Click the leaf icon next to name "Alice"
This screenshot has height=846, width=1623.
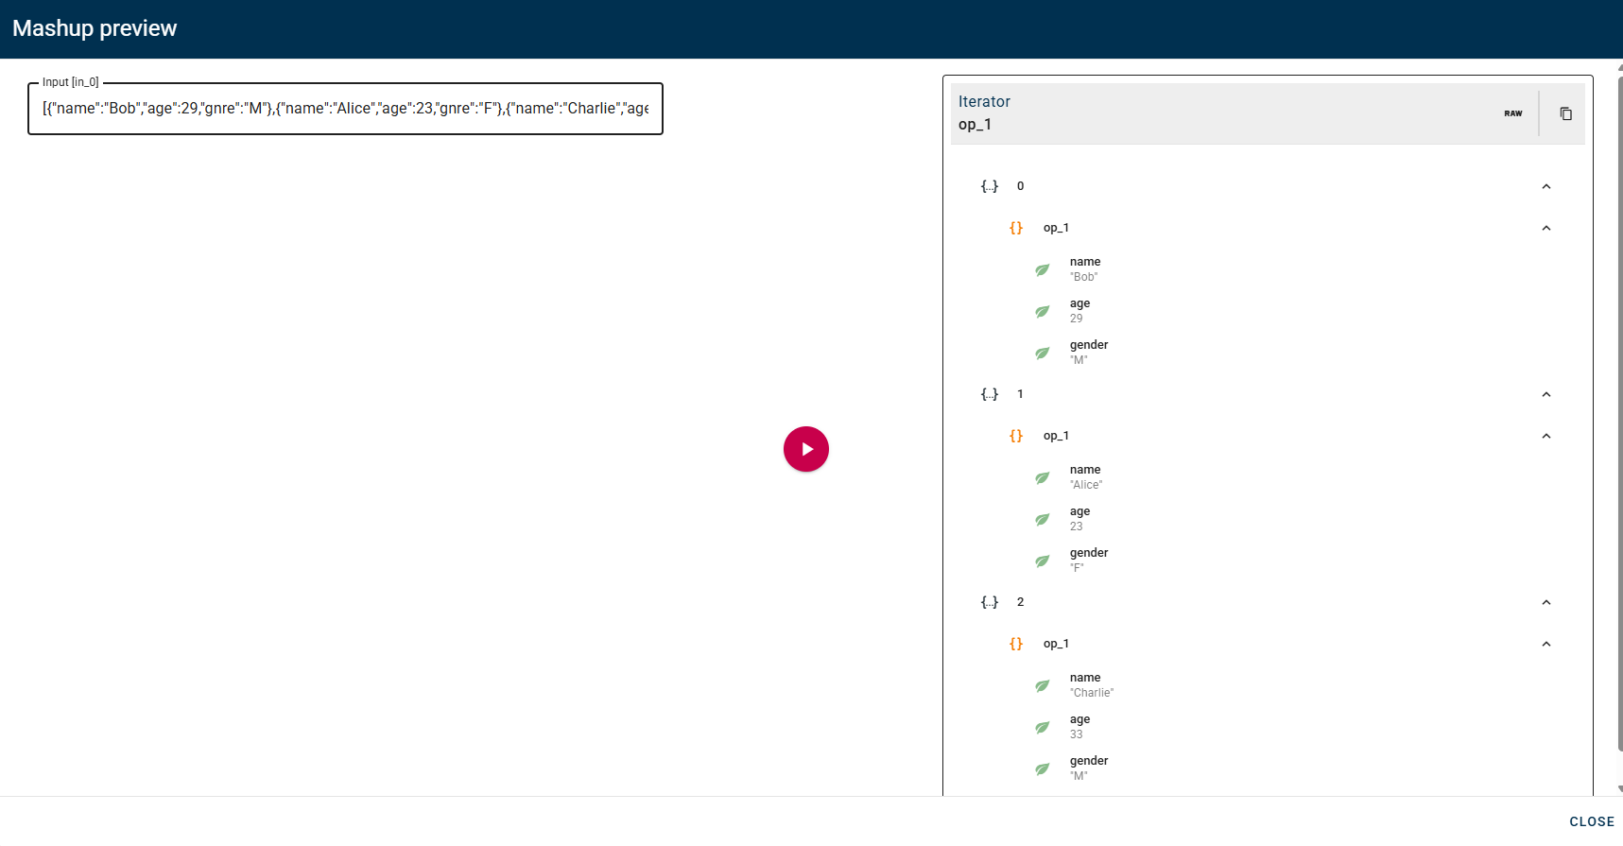[x=1042, y=477]
